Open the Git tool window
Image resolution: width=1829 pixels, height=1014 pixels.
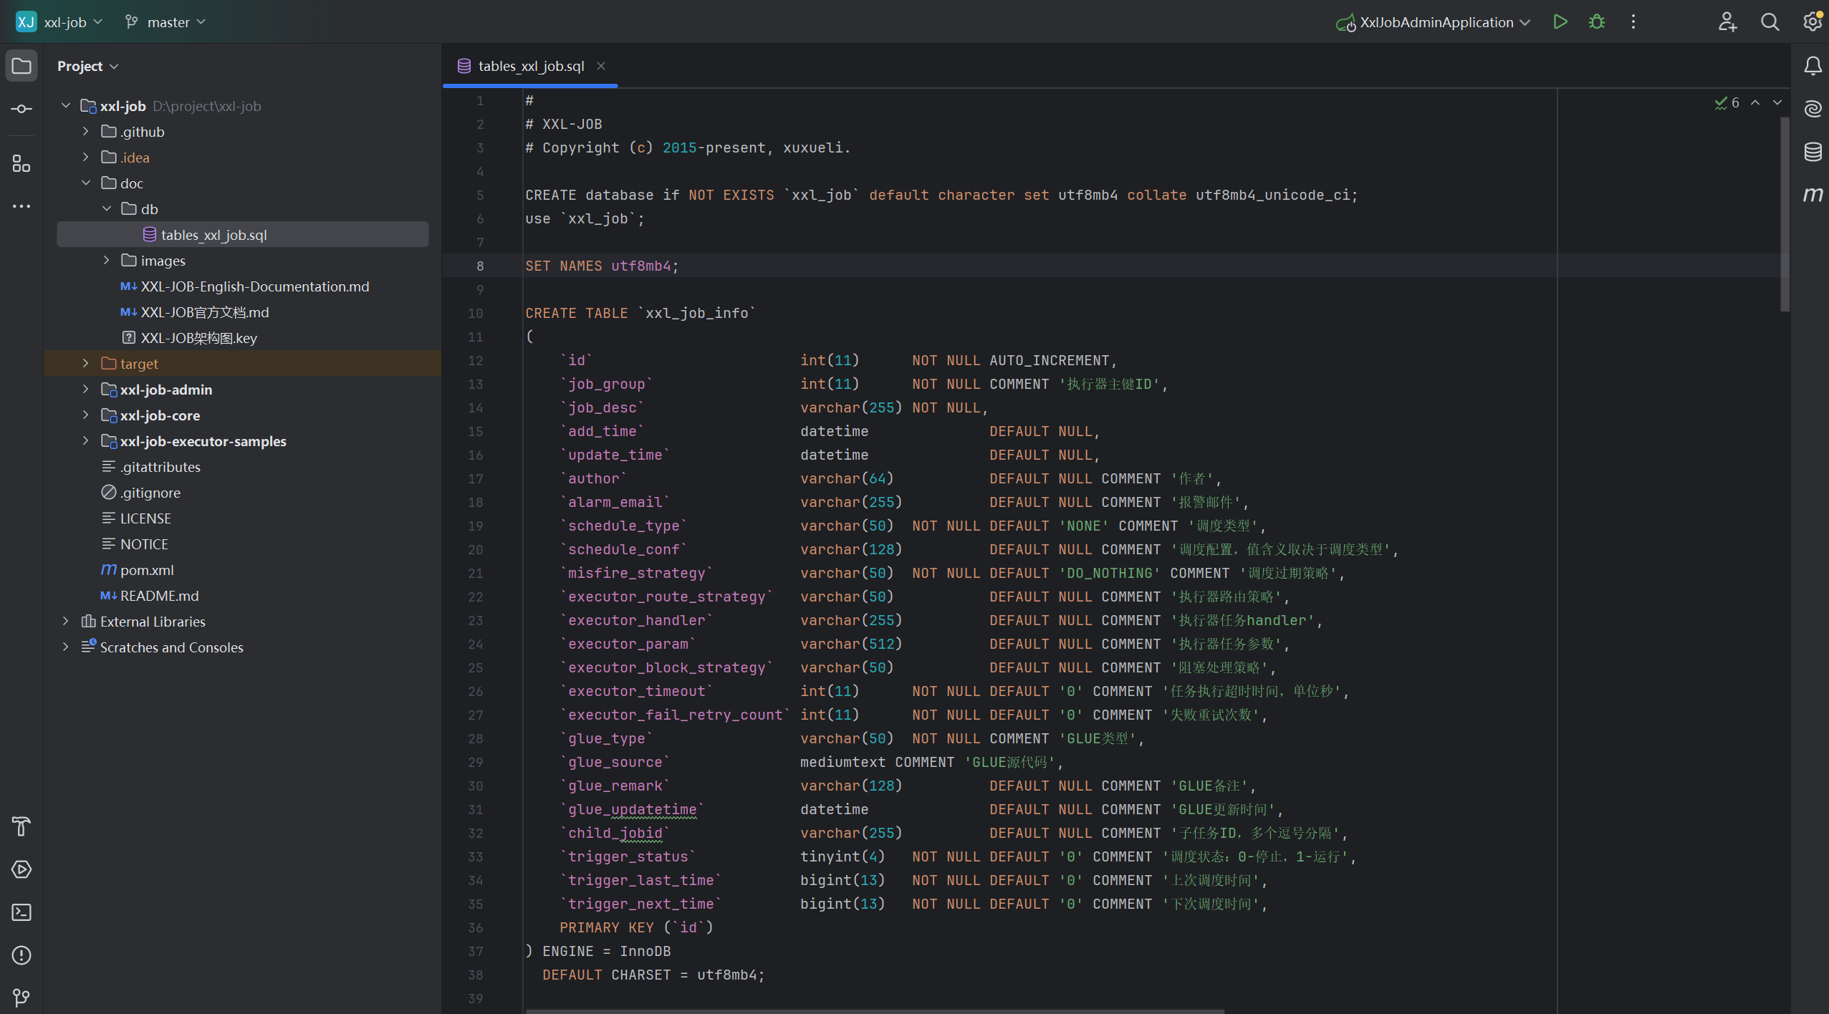click(21, 998)
